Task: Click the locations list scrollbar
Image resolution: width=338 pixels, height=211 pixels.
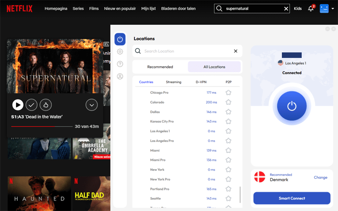Action: tap(240, 194)
